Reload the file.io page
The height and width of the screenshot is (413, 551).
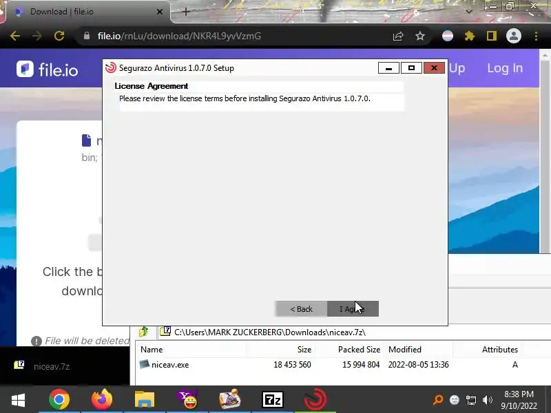click(x=59, y=36)
